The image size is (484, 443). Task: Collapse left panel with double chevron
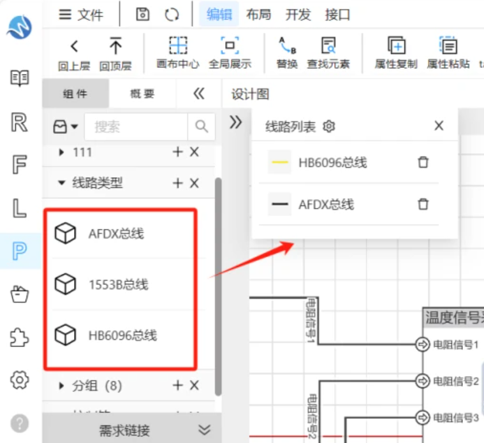(x=199, y=93)
